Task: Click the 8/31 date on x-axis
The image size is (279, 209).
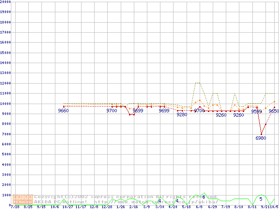Action: 252,207
